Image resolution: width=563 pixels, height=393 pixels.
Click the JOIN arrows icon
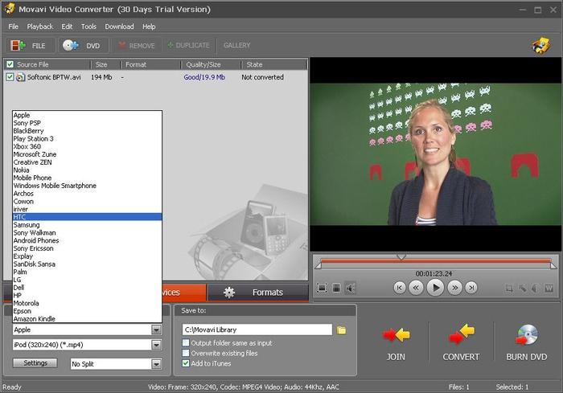(396, 335)
